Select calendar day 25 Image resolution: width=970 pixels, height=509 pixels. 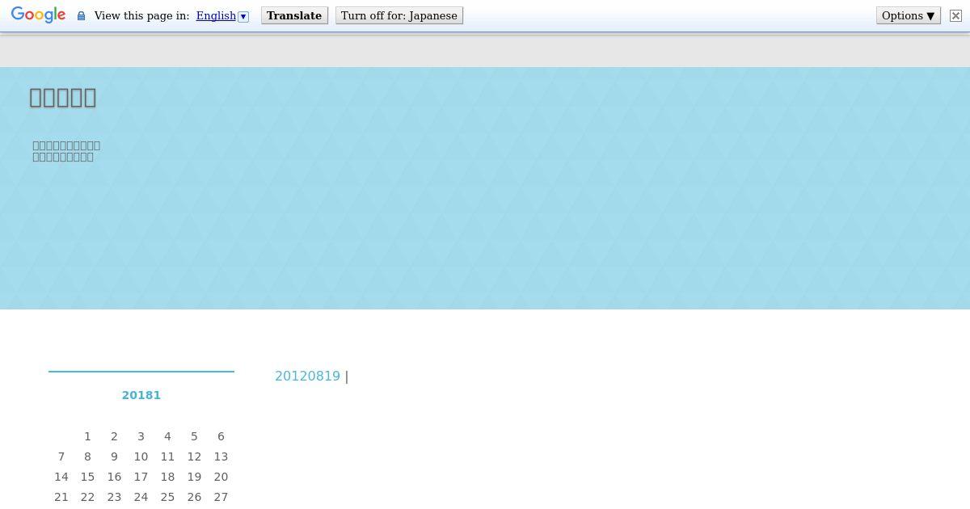tap(167, 497)
